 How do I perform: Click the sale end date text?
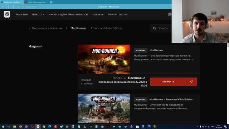point(122,83)
